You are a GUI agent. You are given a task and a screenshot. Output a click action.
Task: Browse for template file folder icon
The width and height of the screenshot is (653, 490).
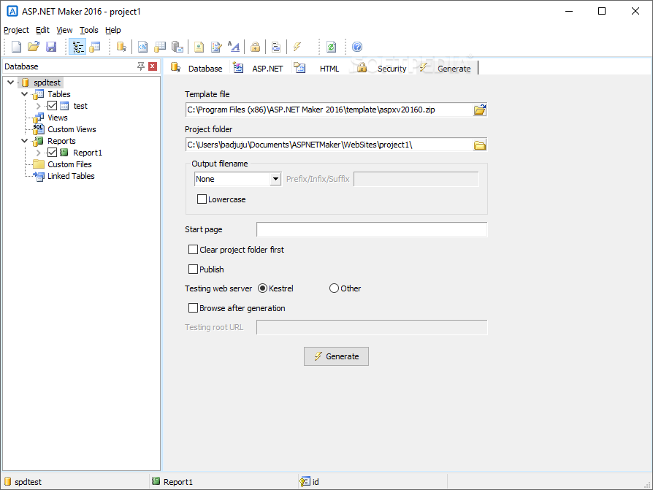[x=480, y=110]
